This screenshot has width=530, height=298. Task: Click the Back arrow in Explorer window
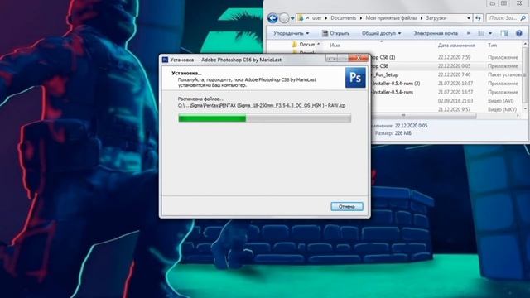pos(272,18)
